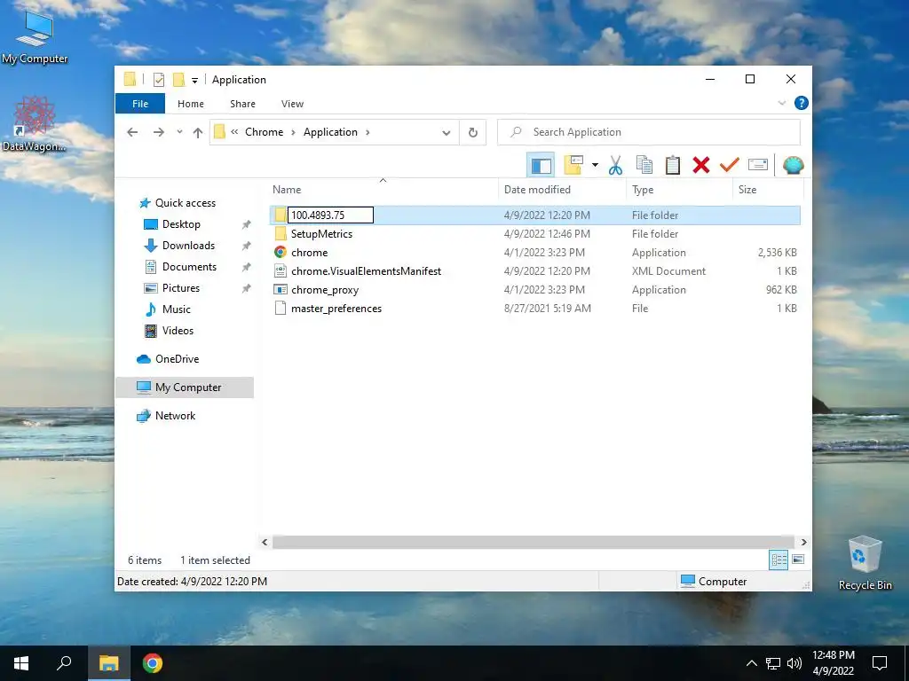909x681 pixels.
Task: Click the scrollbar right arrow
Action: click(803, 542)
